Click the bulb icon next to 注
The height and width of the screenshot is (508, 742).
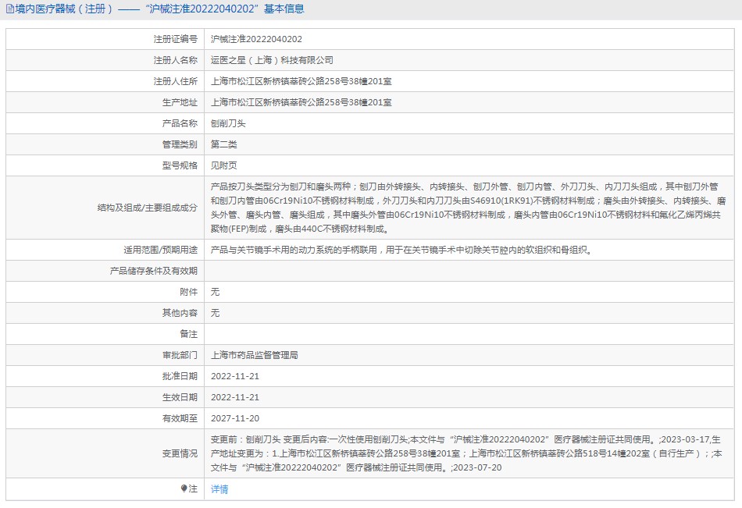click(x=184, y=488)
